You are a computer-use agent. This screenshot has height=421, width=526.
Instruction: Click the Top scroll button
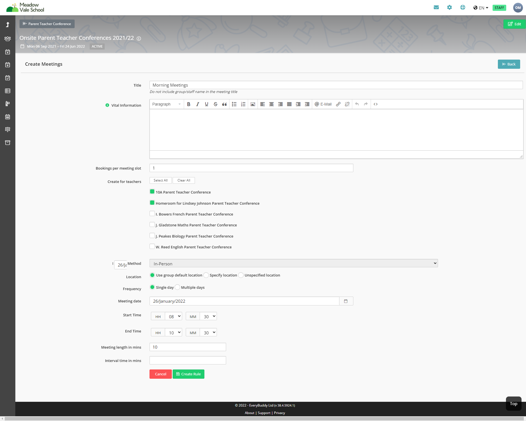coord(513,403)
